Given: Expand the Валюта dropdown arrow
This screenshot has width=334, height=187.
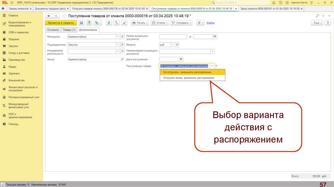Looking at the screenshot, I should [173, 45].
